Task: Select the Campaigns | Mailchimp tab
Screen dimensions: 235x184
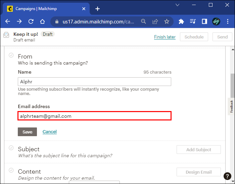Action: (46, 9)
